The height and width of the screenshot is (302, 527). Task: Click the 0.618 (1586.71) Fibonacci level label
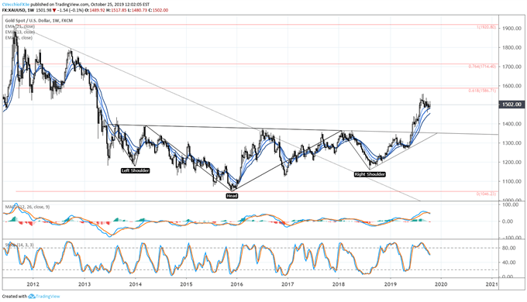[482, 91]
